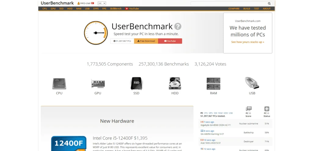The width and height of the screenshot is (313, 151).
Task: Open RAM in the top navigation bar
Action: pyautogui.click(x=79, y=9)
